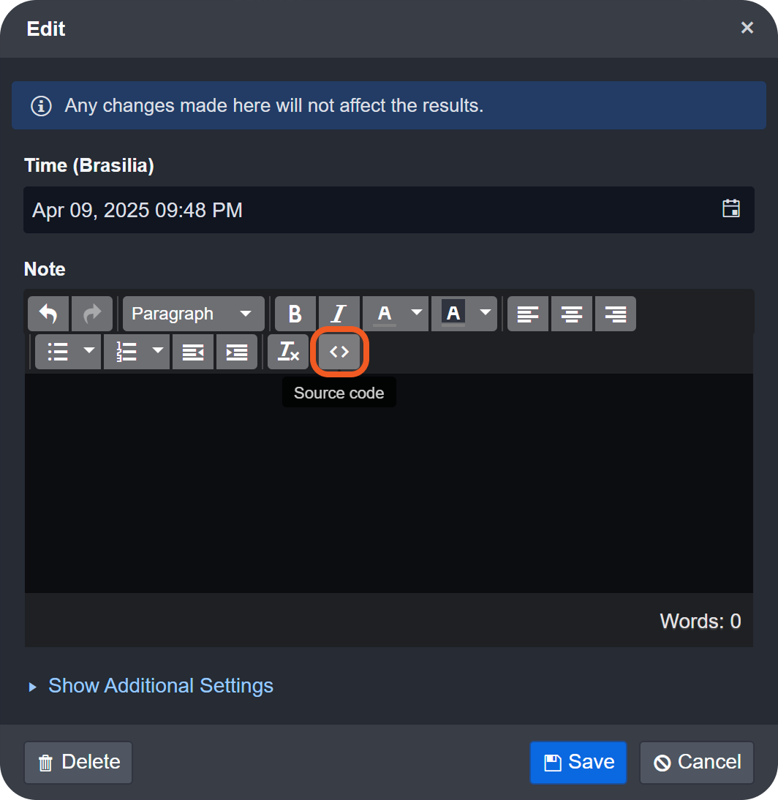Decrease the text indent
Image resolution: width=778 pixels, height=800 pixels.
[192, 352]
